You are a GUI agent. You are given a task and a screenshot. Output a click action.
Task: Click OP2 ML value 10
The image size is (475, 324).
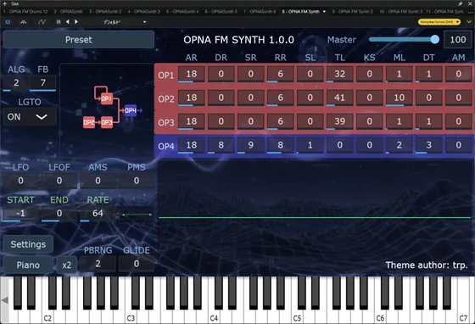pyautogui.click(x=400, y=98)
